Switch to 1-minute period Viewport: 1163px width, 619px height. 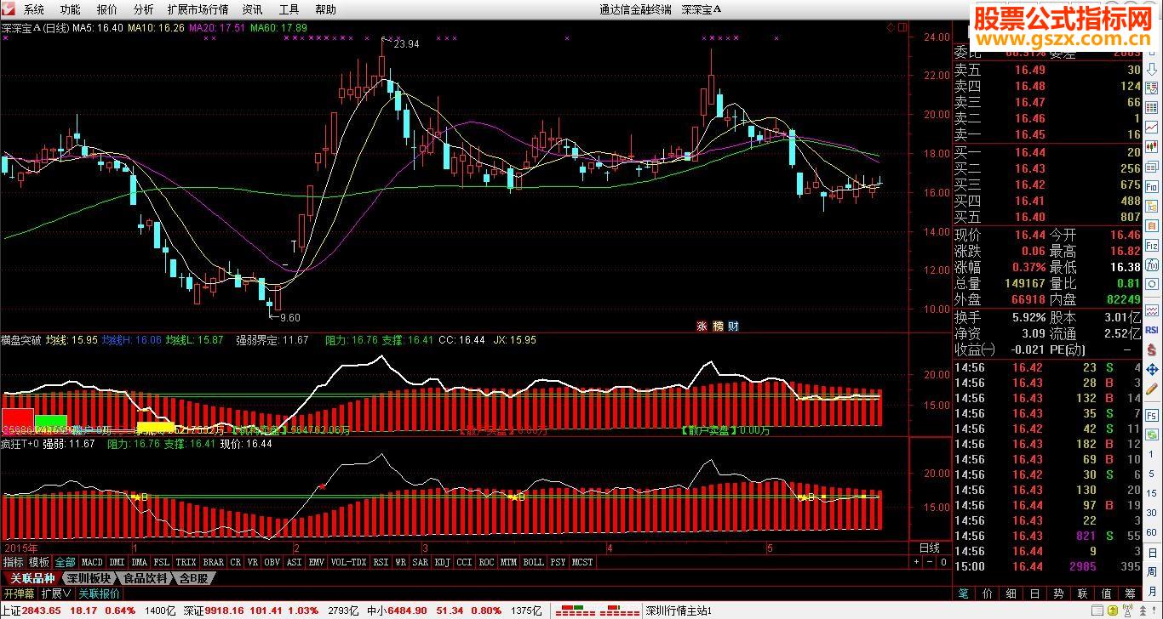(1151, 454)
